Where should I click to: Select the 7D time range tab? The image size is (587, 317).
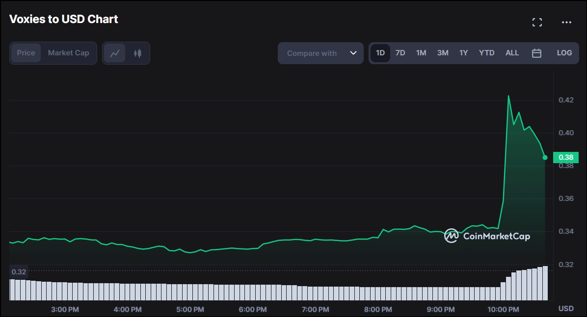(400, 53)
